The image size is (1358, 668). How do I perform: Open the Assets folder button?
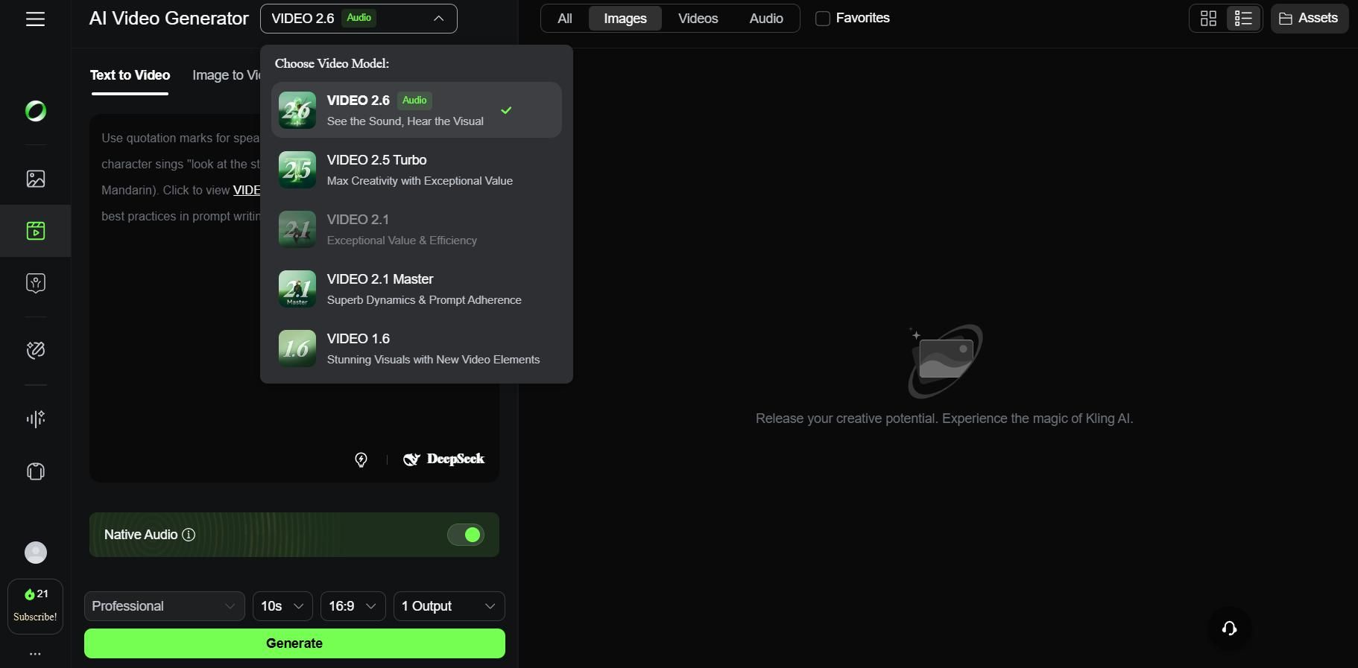point(1309,19)
